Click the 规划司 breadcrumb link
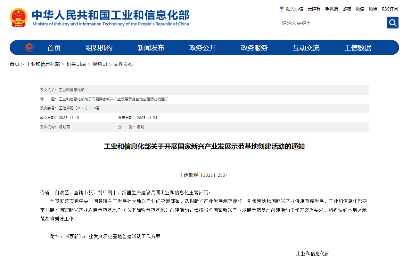 (x=100, y=64)
